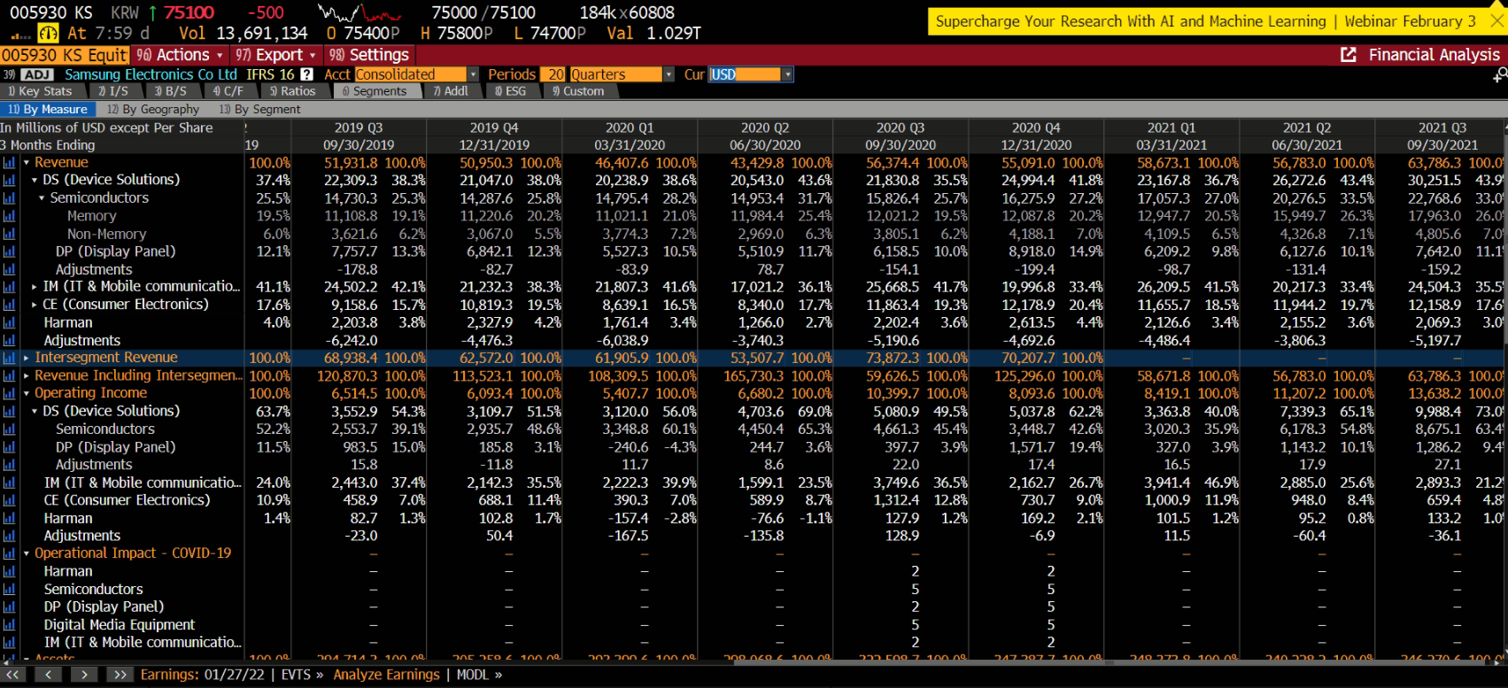Collapse DS (Device Solutions) under Revenue
Screen dimensions: 1508x688
(x=35, y=180)
